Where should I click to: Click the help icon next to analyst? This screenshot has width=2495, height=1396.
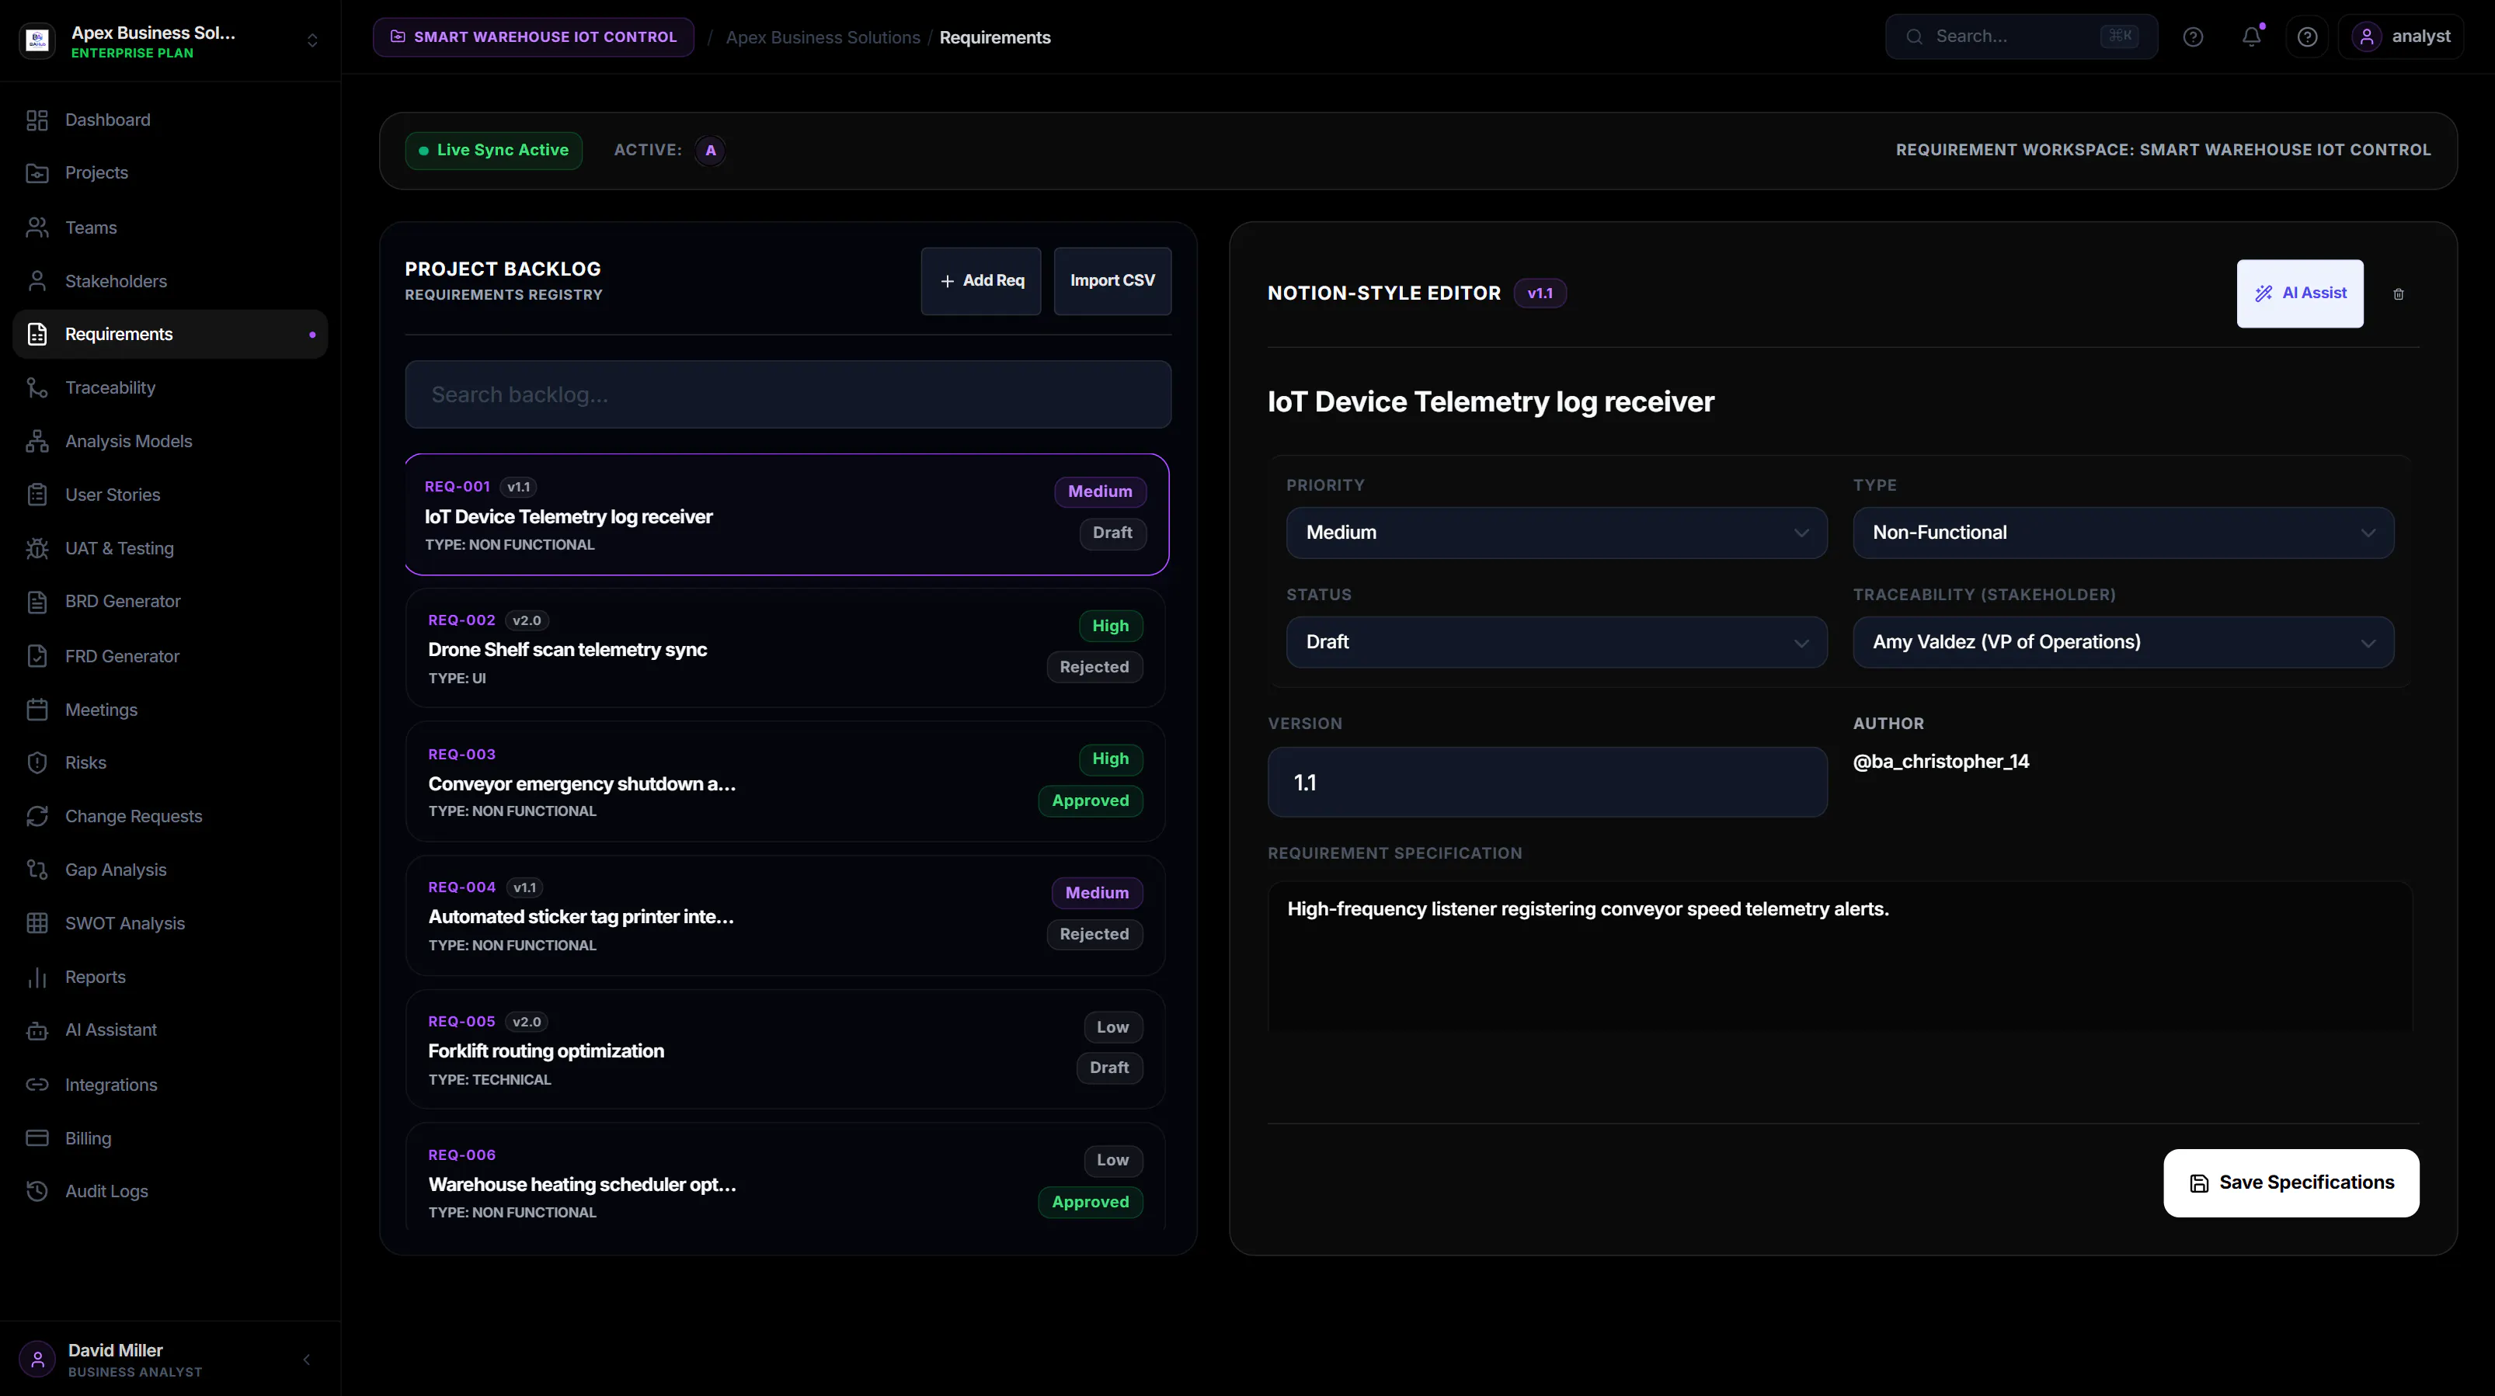[2307, 36]
